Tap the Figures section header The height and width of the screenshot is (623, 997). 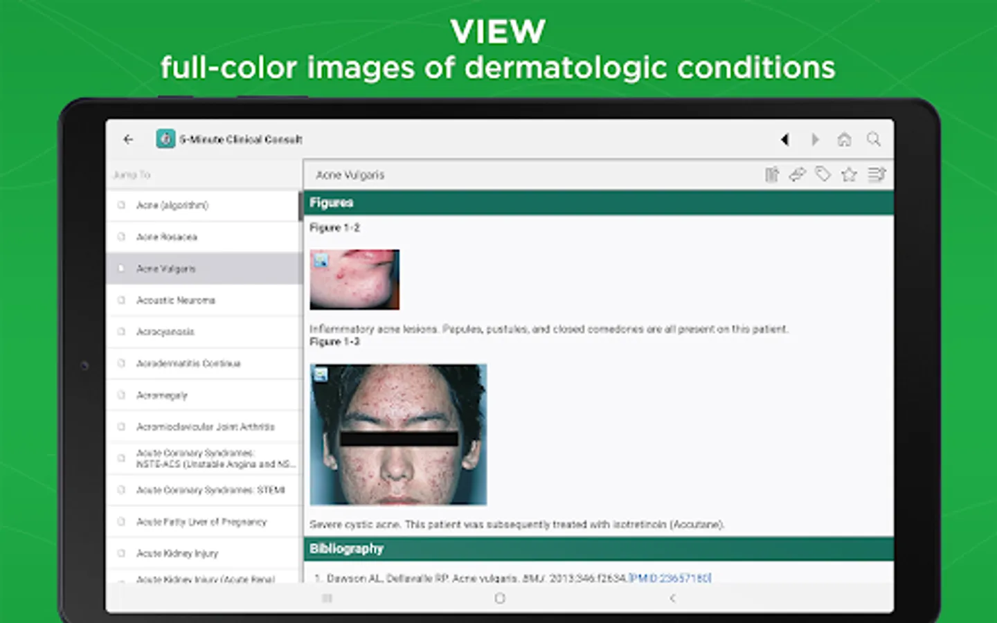599,203
